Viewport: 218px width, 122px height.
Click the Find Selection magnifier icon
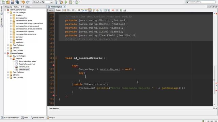[x=79, y=10]
